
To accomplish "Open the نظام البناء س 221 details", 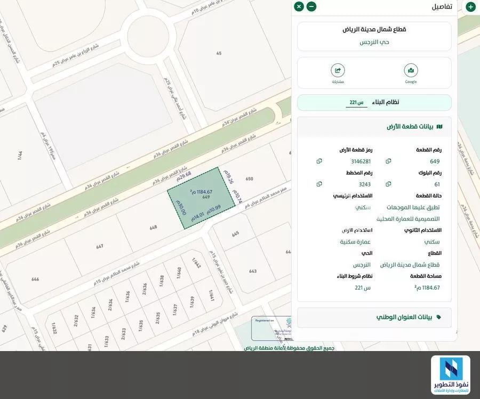I will (374, 102).
